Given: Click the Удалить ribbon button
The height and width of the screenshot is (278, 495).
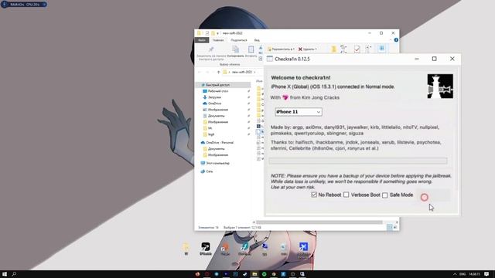Looking at the screenshot, I should pyautogui.click(x=307, y=49).
